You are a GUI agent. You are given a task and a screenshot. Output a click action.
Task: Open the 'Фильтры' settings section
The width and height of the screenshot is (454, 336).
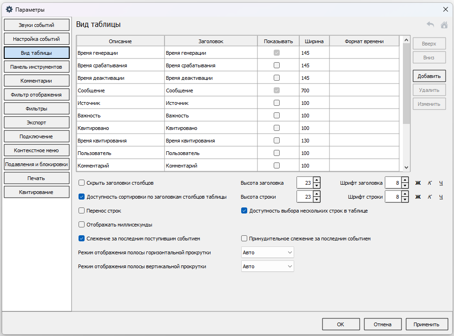point(37,109)
